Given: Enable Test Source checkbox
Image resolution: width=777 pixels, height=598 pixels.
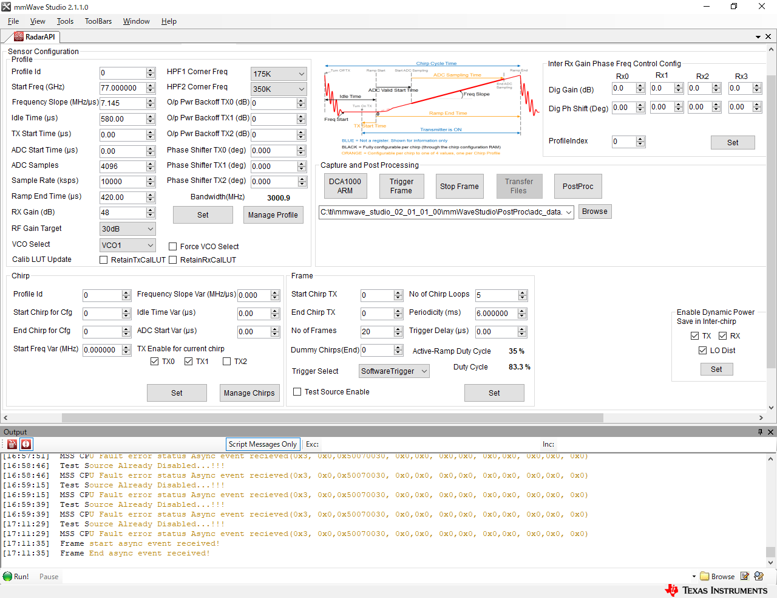Looking at the screenshot, I should (x=297, y=392).
